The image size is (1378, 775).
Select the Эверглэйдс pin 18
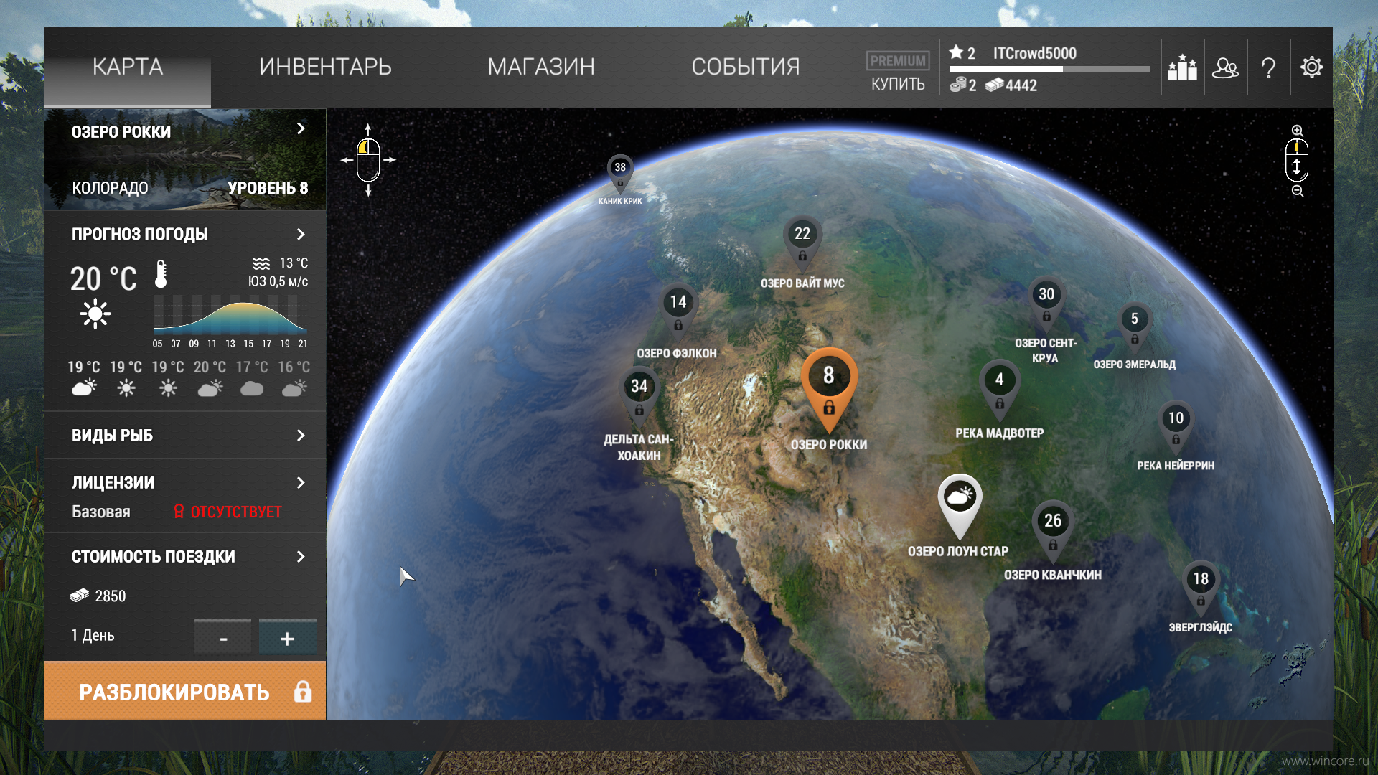pyautogui.click(x=1201, y=587)
